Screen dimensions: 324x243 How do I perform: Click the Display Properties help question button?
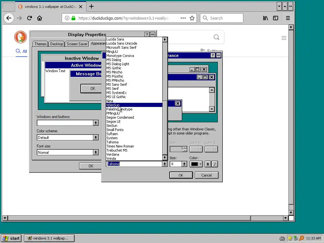[x=147, y=34]
